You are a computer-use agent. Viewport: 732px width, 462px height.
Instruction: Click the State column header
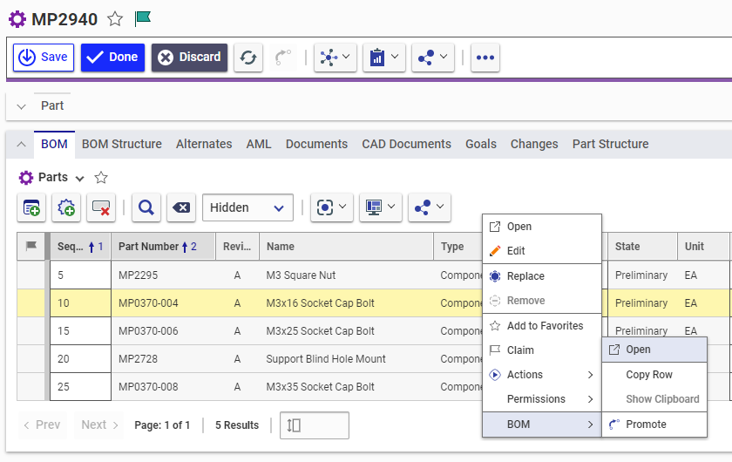[x=643, y=246]
